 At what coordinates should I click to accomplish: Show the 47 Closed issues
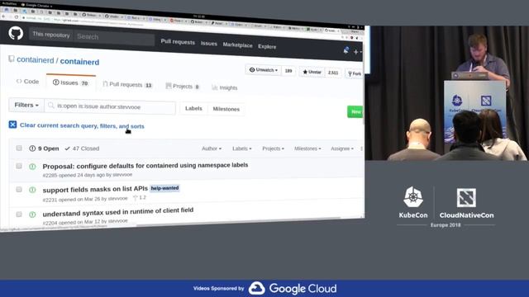point(82,148)
